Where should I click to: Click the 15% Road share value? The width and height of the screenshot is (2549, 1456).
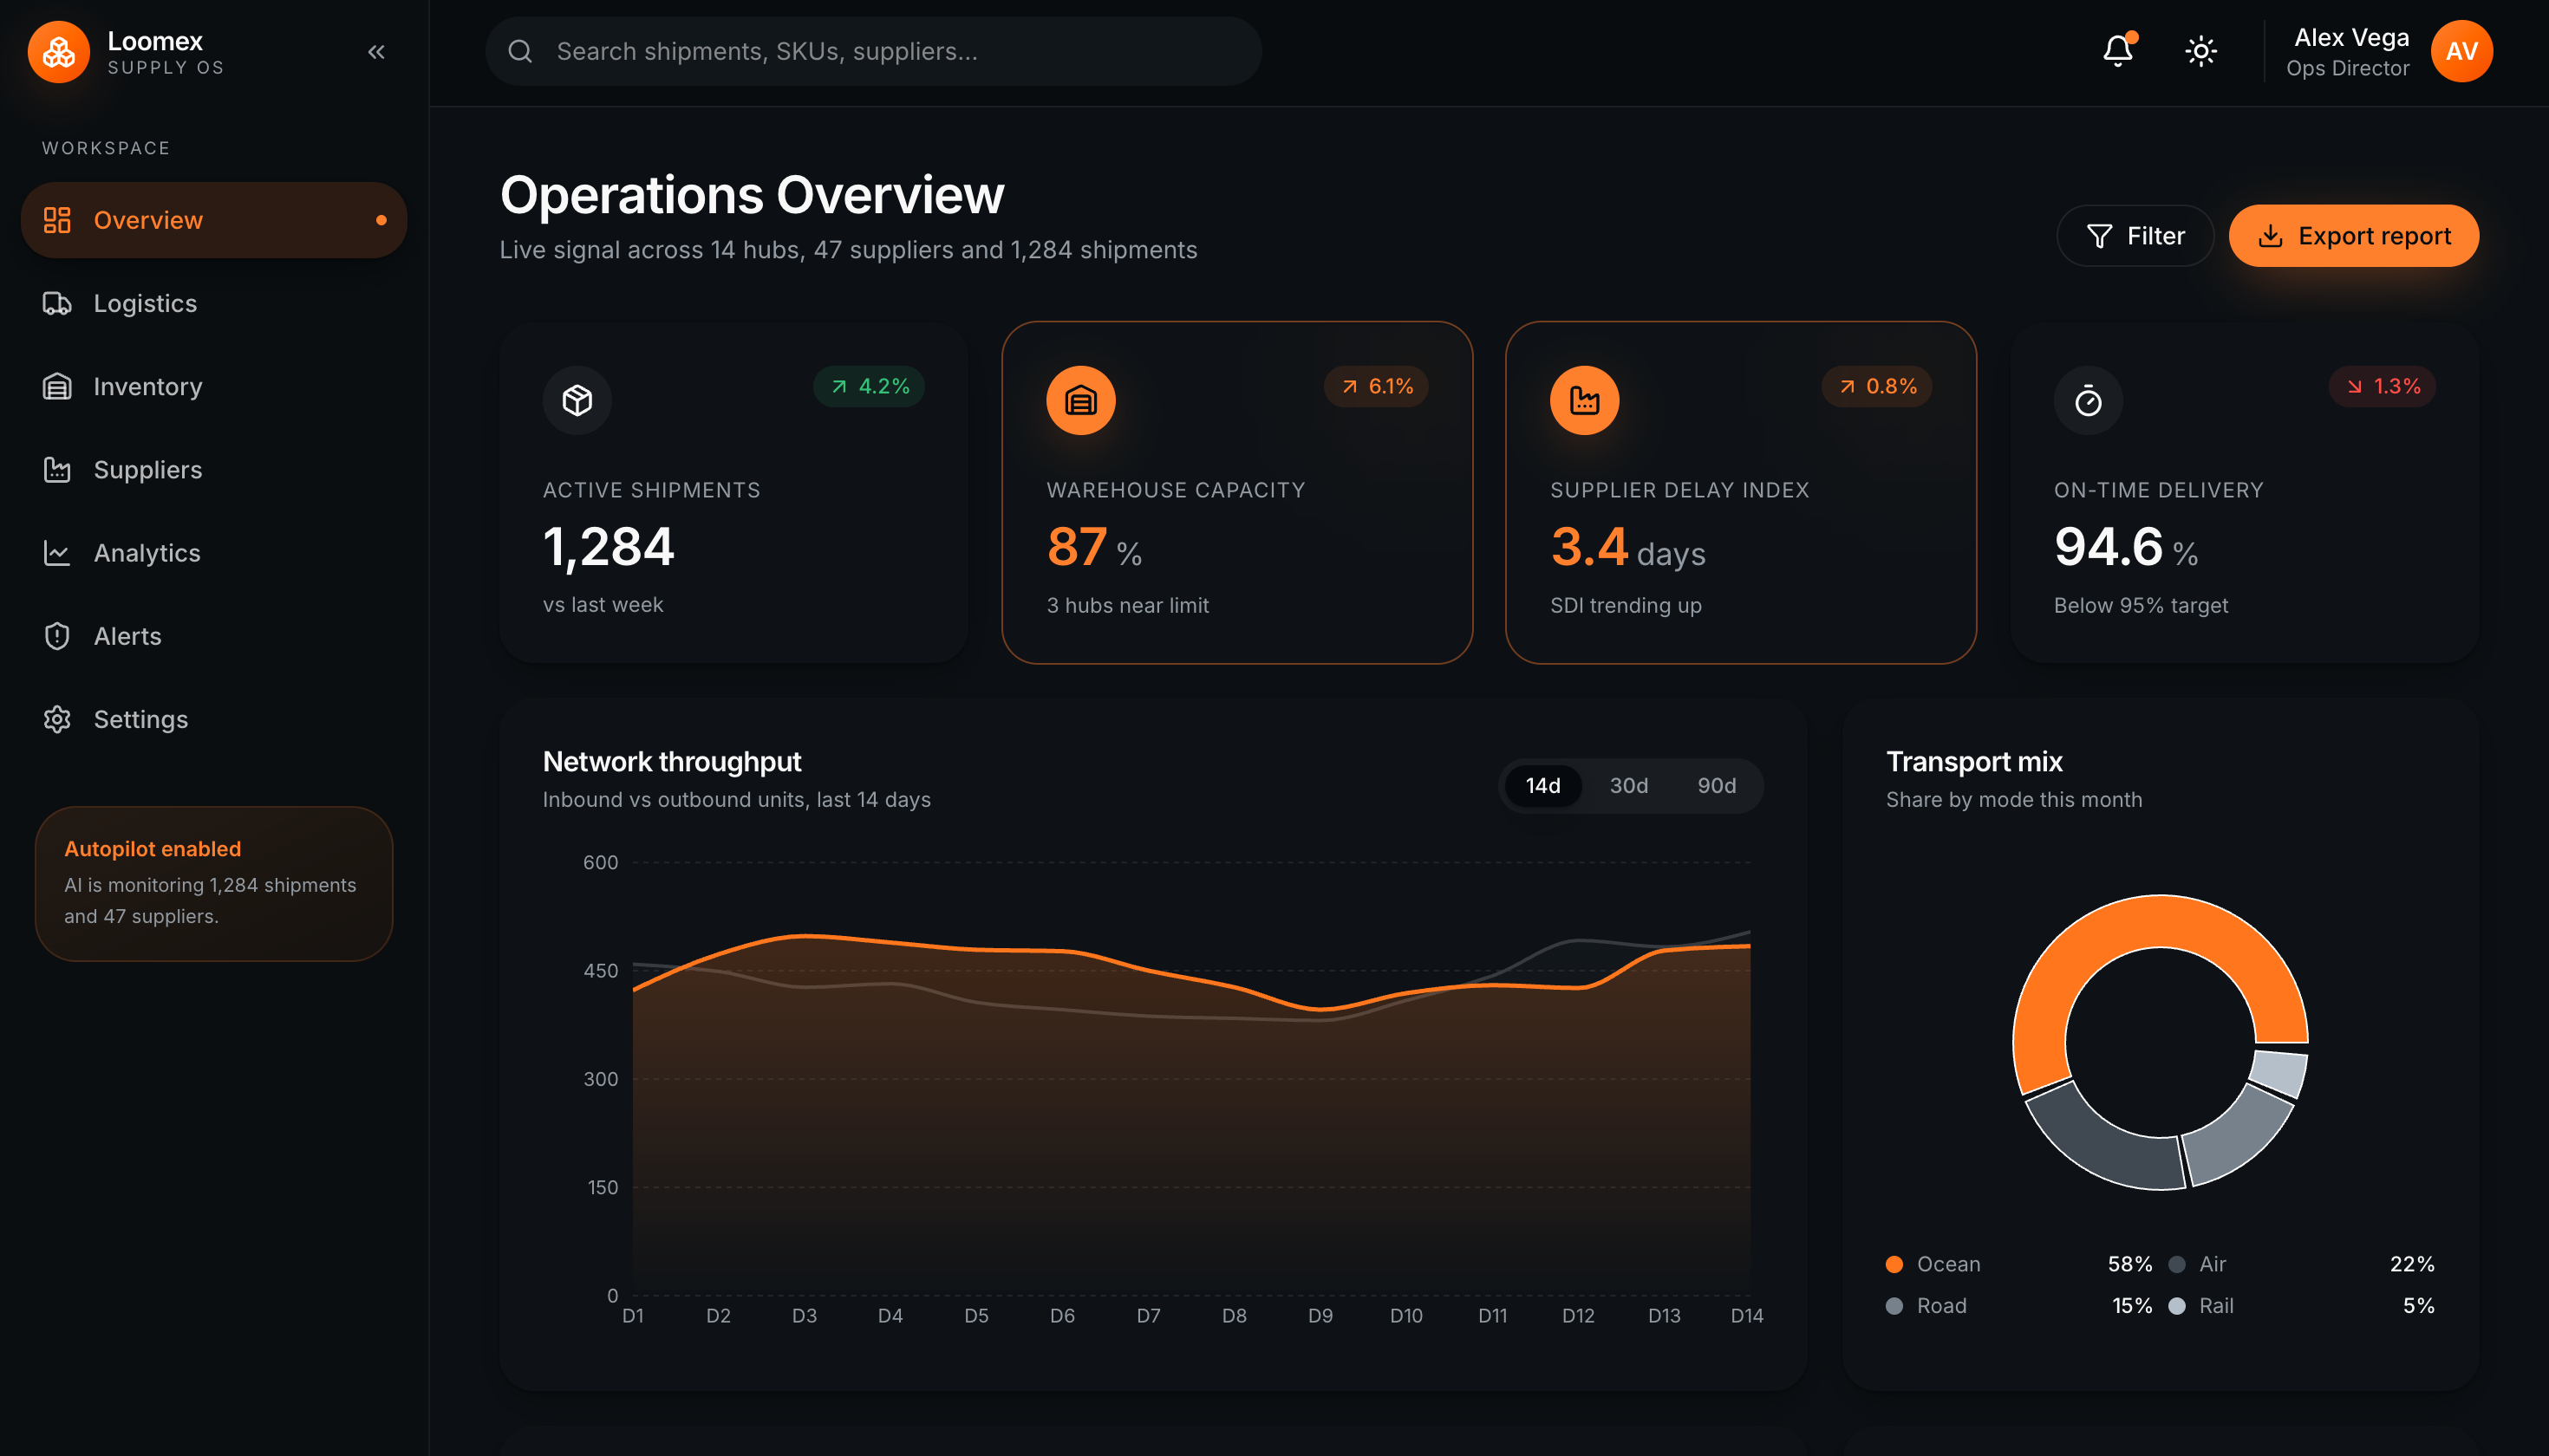(2132, 1306)
